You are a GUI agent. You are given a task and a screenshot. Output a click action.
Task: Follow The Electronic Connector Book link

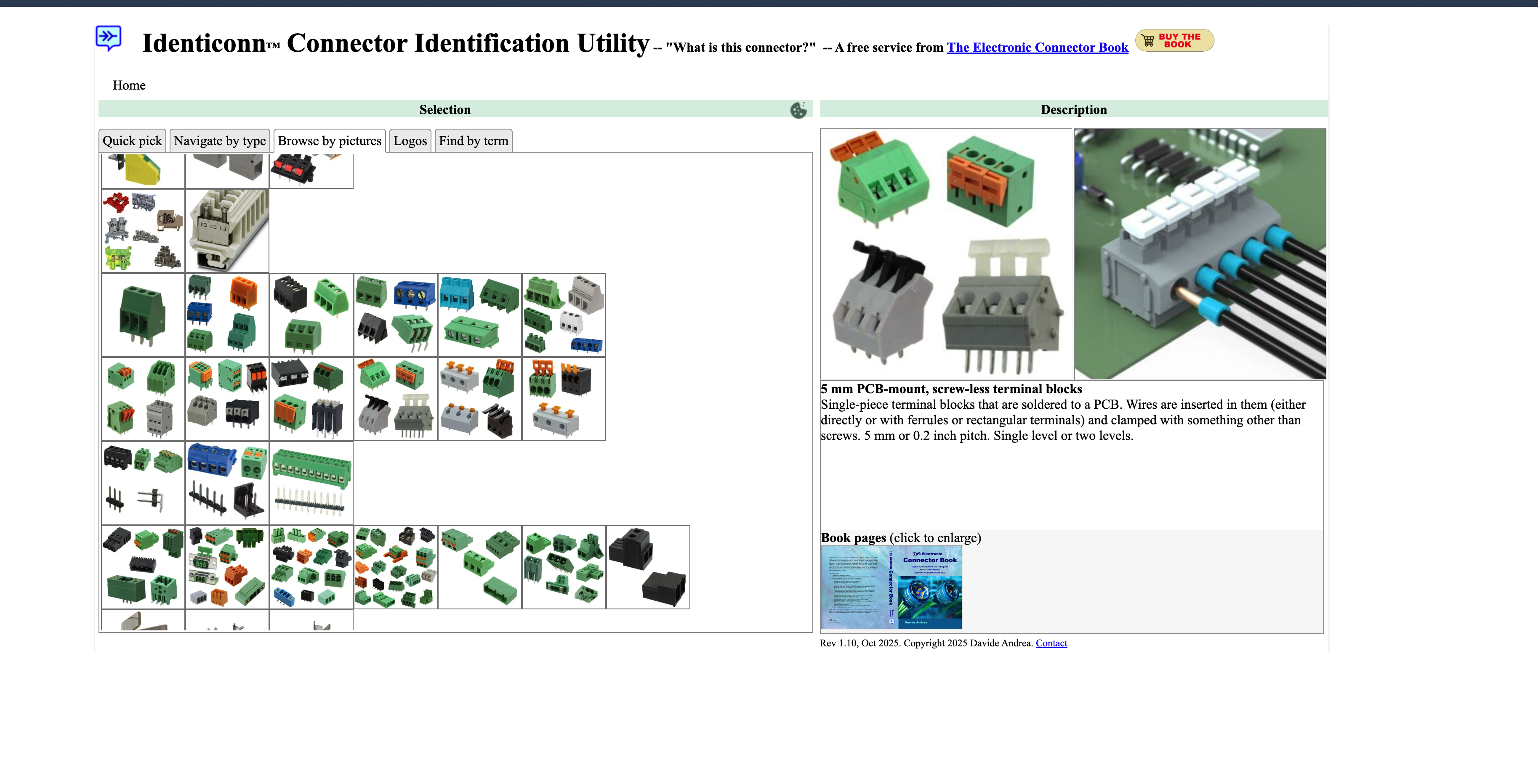click(1037, 48)
